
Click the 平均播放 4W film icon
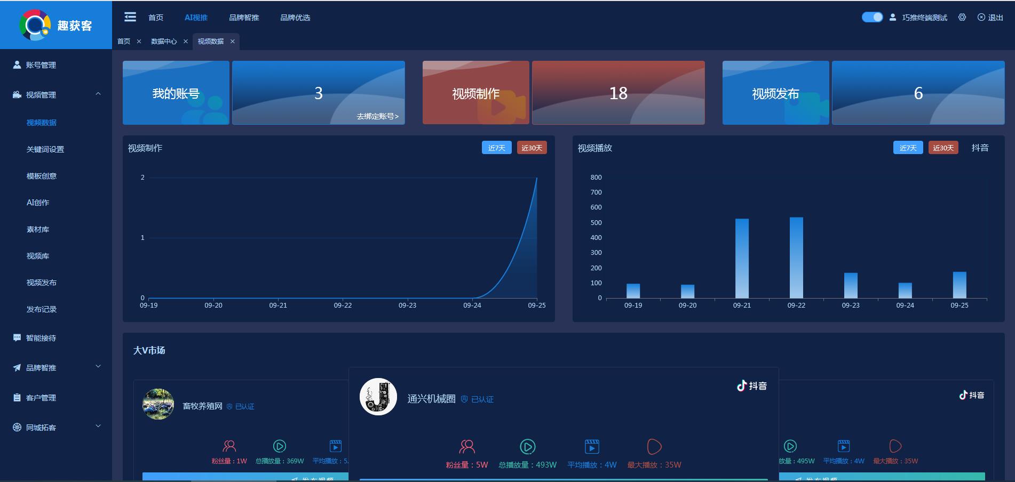(x=592, y=446)
